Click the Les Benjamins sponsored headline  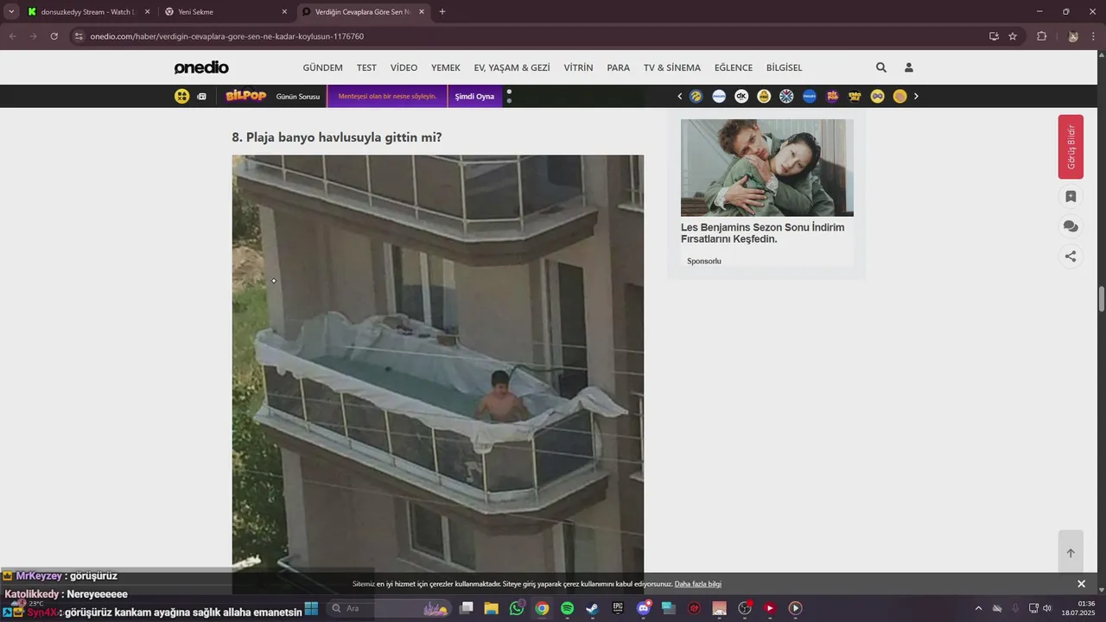point(762,233)
